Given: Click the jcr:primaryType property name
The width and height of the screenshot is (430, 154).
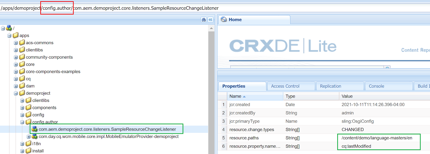Looking at the screenshot, I should (244, 121).
